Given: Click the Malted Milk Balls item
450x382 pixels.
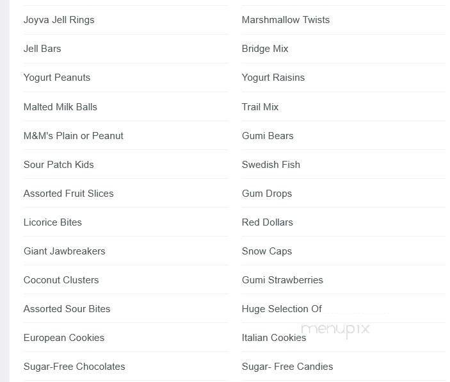Looking at the screenshot, I should (60, 107).
